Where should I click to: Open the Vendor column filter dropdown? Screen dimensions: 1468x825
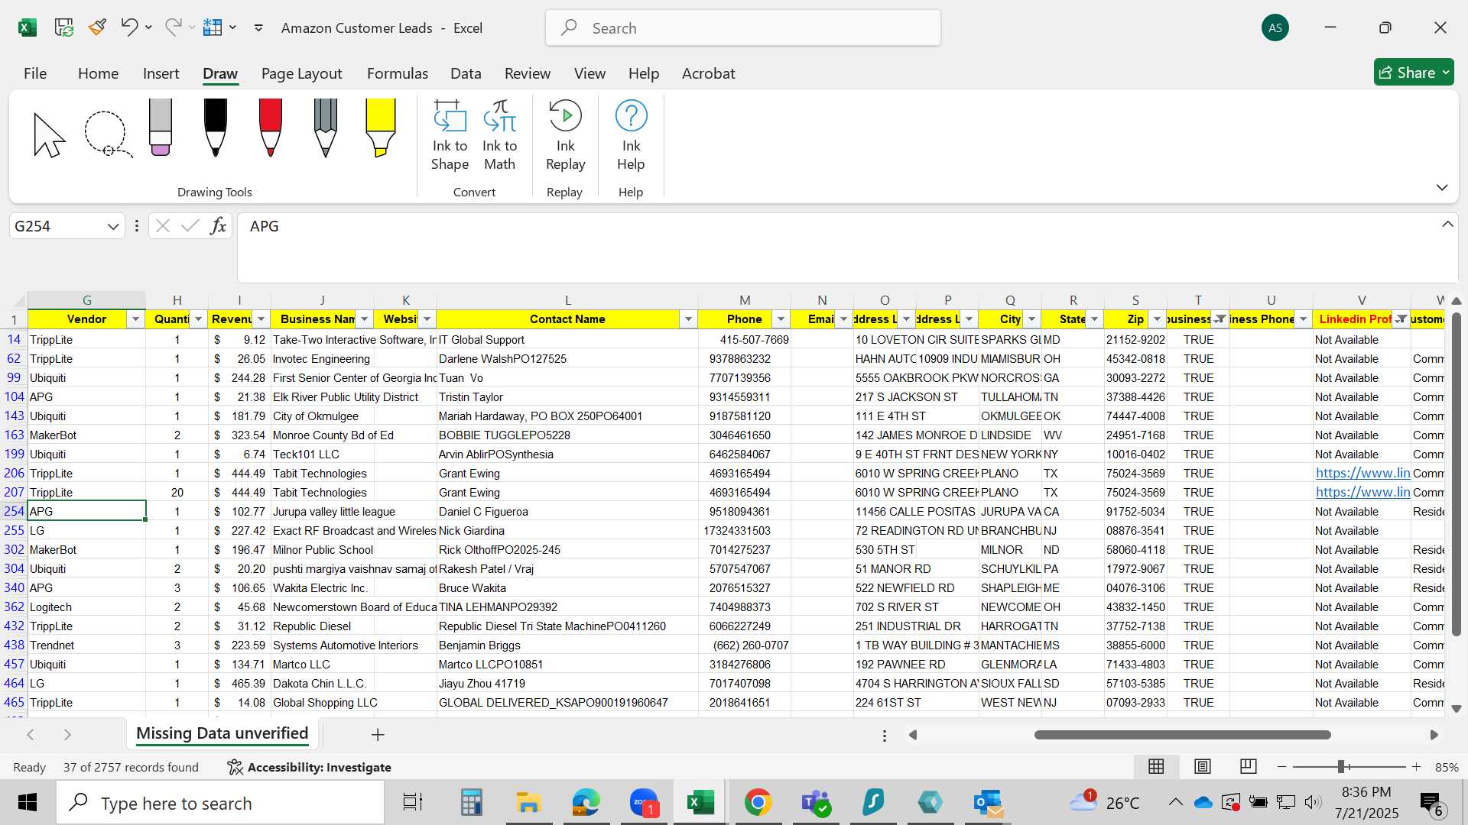(135, 319)
